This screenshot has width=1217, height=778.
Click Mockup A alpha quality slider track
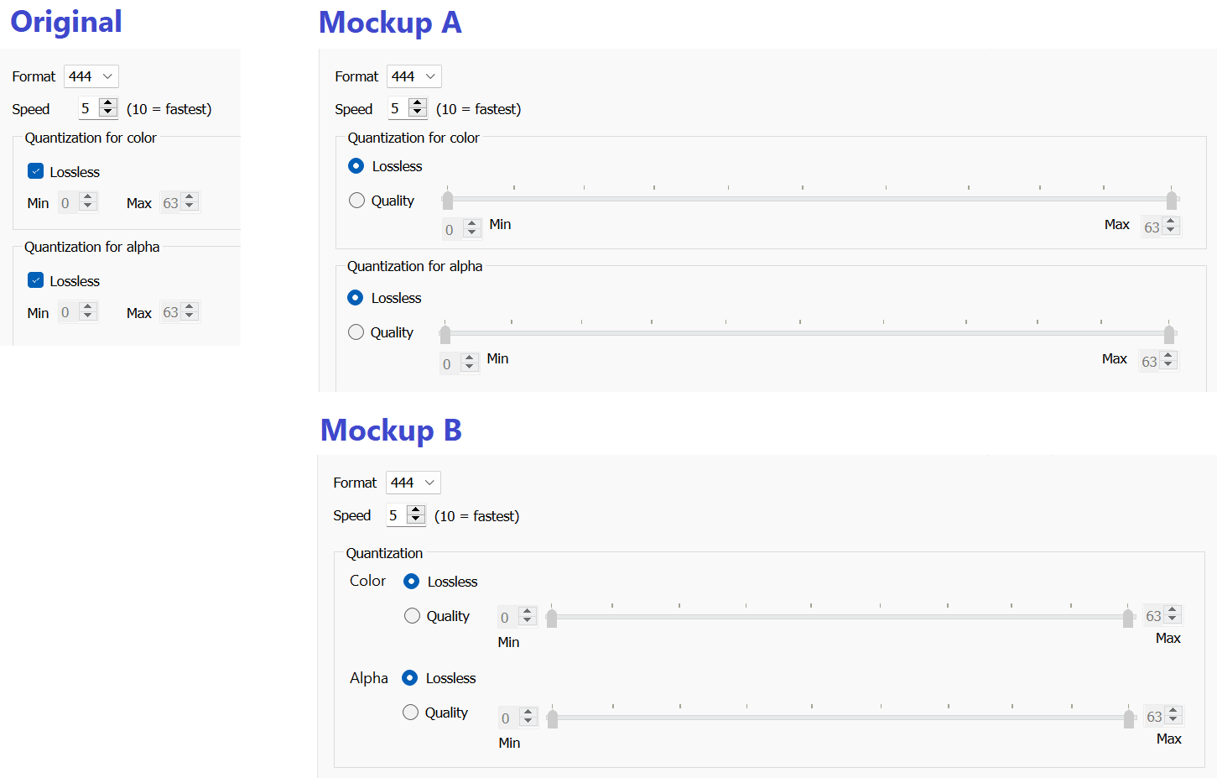tap(805, 333)
